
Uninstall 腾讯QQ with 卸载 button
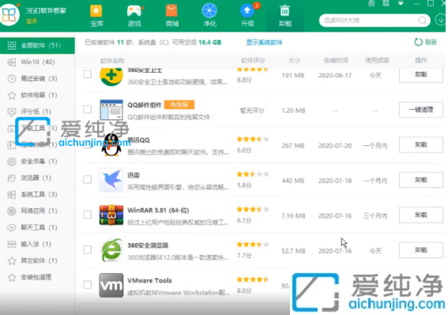pos(421,144)
